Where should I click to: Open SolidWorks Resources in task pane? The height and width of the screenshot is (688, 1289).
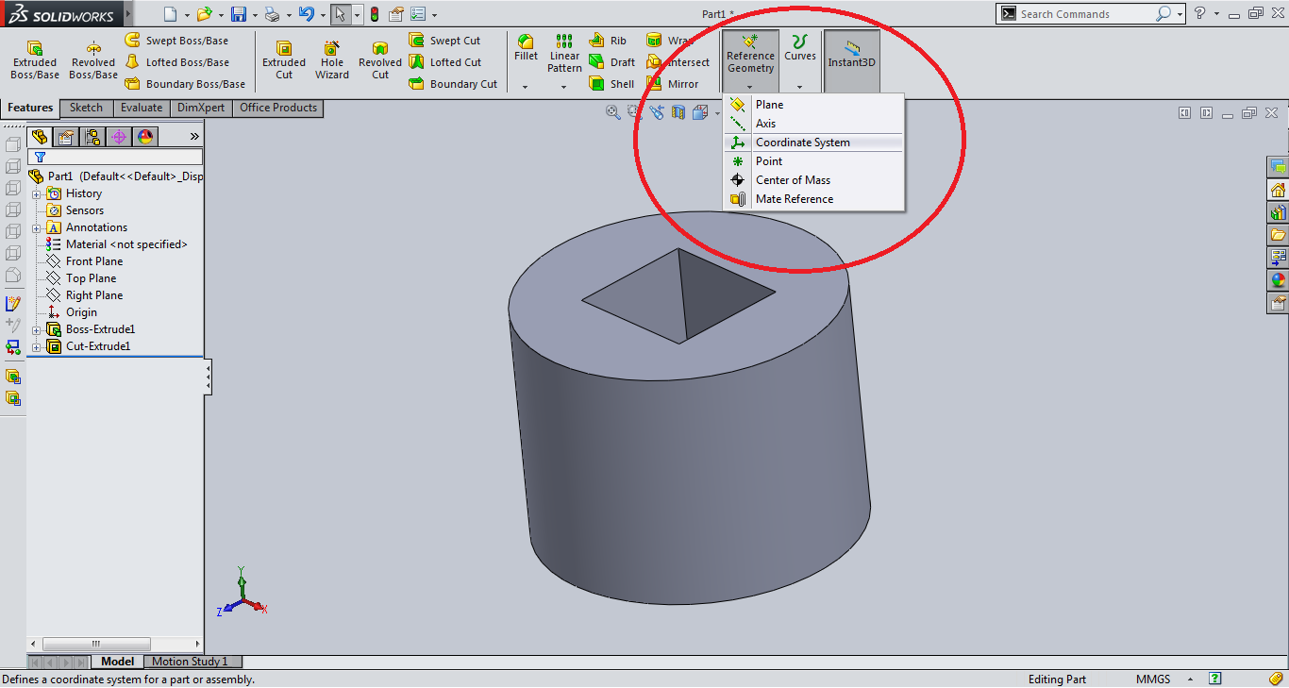click(1279, 190)
